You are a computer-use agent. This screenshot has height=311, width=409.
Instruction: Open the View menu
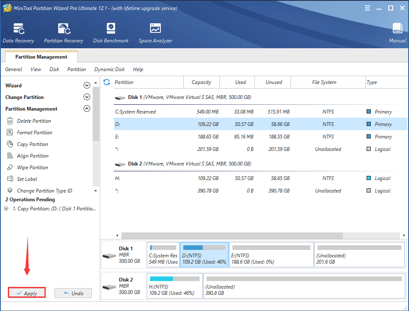pos(36,69)
